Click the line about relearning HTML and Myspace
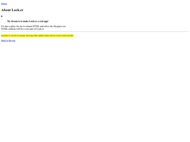The width and height of the screenshot is (190, 142). pyautogui.click(x=34, y=26)
